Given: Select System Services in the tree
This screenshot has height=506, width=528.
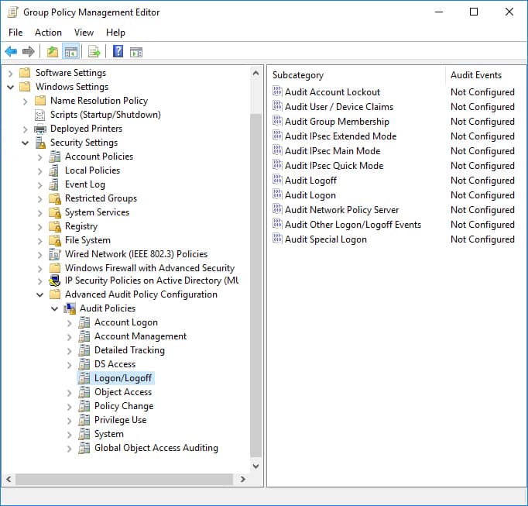Looking at the screenshot, I should [97, 212].
